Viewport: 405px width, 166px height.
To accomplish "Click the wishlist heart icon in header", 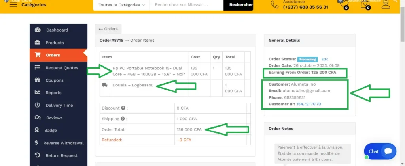I will pos(343,4).
